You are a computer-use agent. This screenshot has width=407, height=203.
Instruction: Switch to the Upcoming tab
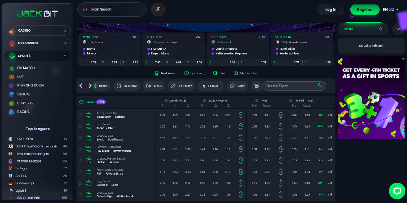pyautogui.click(x=194, y=73)
